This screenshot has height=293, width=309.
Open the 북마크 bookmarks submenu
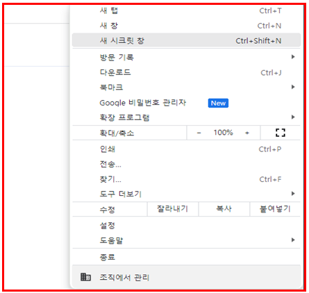[x=186, y=87]
